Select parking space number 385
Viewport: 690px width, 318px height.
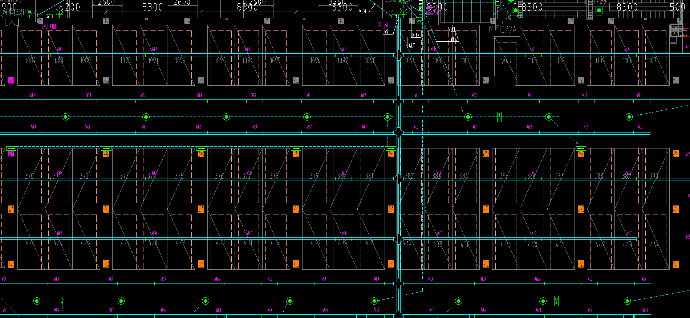point(504,176)
